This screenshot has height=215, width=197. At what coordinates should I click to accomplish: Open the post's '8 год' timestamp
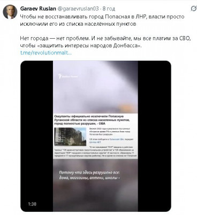pos(109,9)
